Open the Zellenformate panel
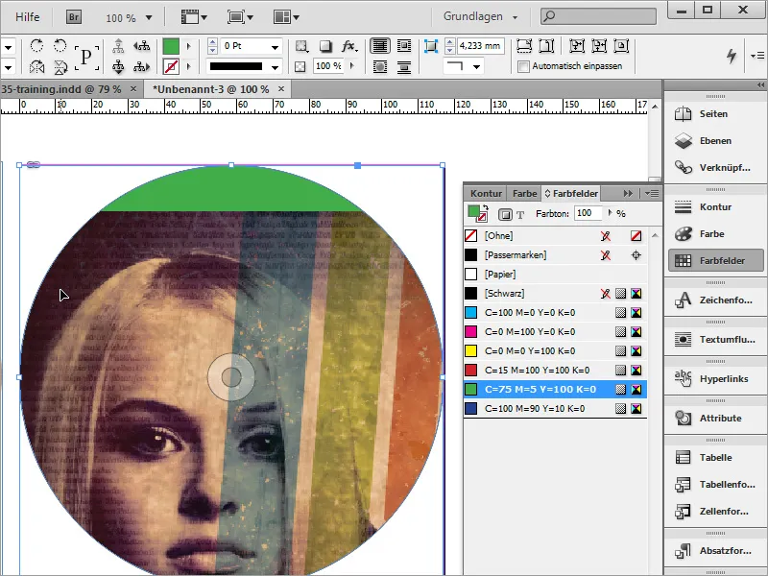The height and width of the screenshot is (576, 768). click(714, 512)
